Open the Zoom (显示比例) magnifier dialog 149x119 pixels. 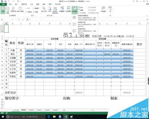(44, 10)
